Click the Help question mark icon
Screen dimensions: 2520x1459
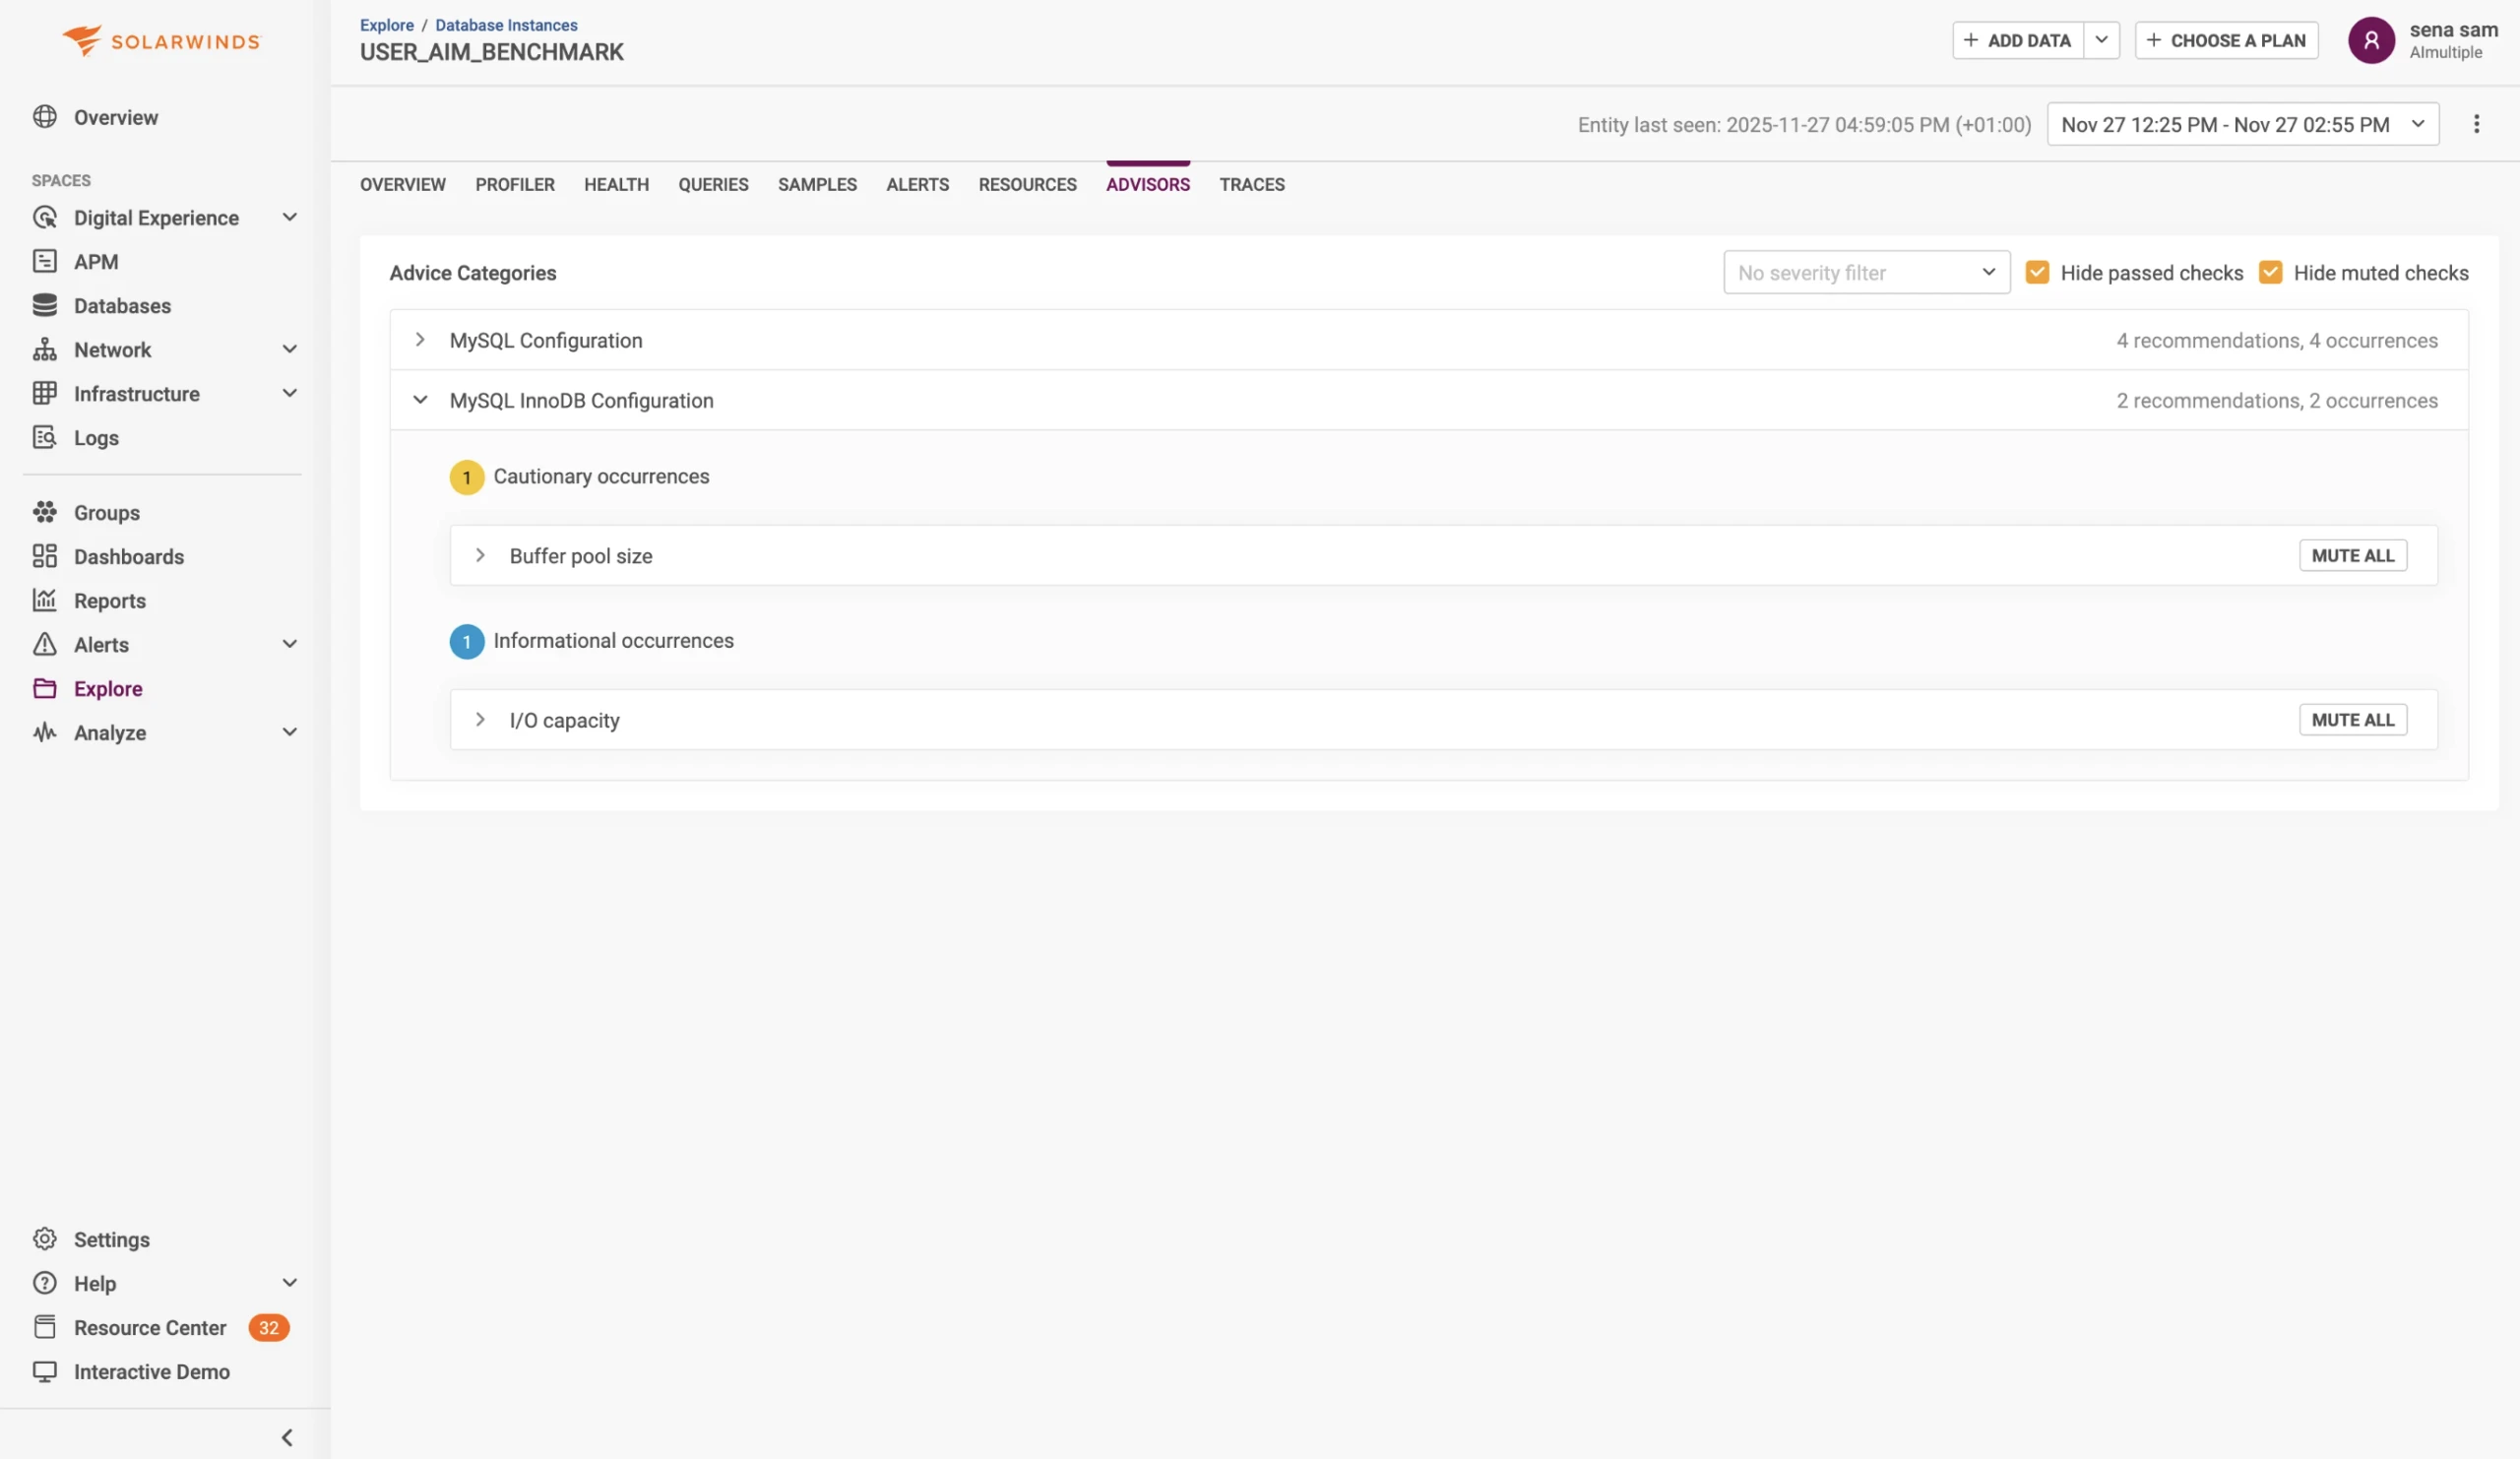[44, 1283]
